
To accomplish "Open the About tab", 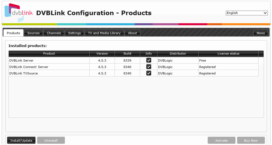I will pyautogui.click(x=132, y=33).
